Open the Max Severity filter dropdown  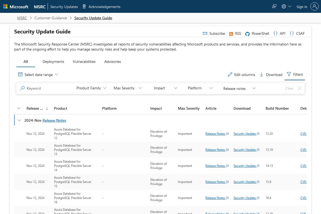pyautogui.click(x=128, y=88)
